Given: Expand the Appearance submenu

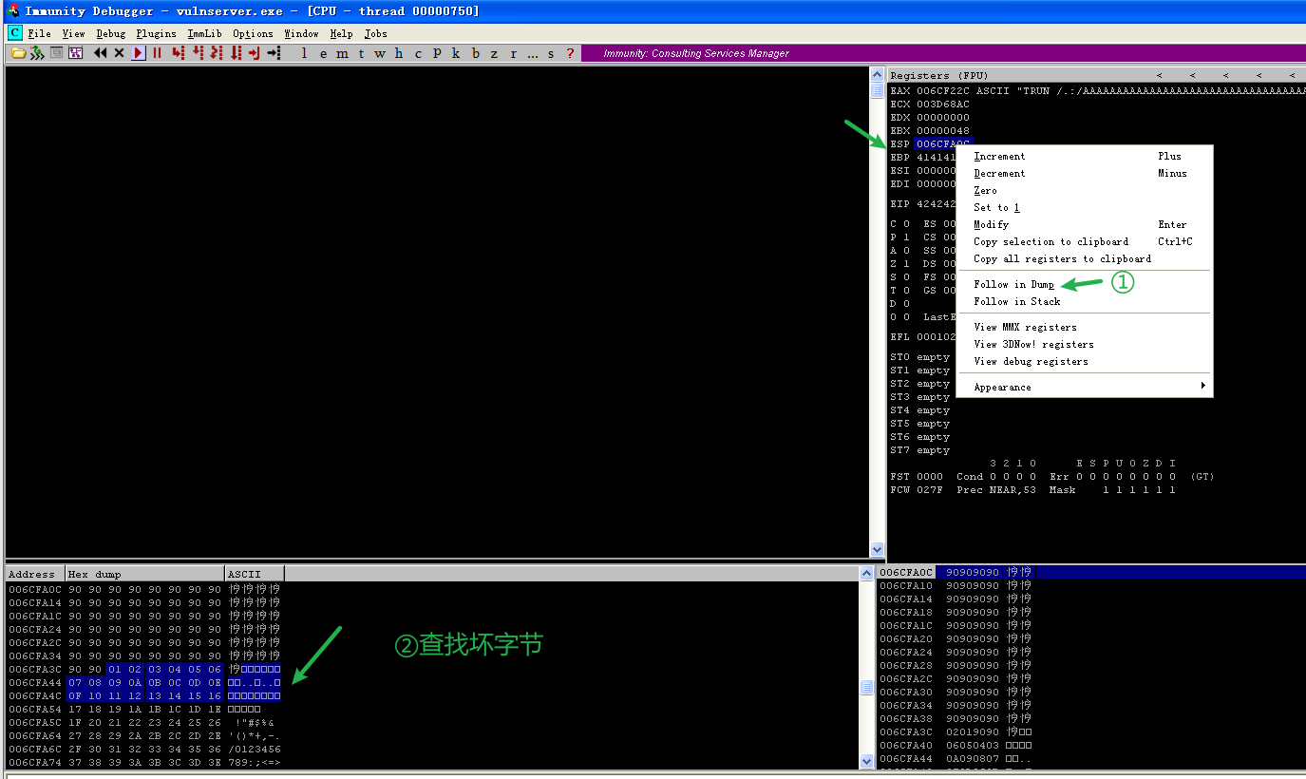Looking at the screenshot, I should tap(1084, 387).
